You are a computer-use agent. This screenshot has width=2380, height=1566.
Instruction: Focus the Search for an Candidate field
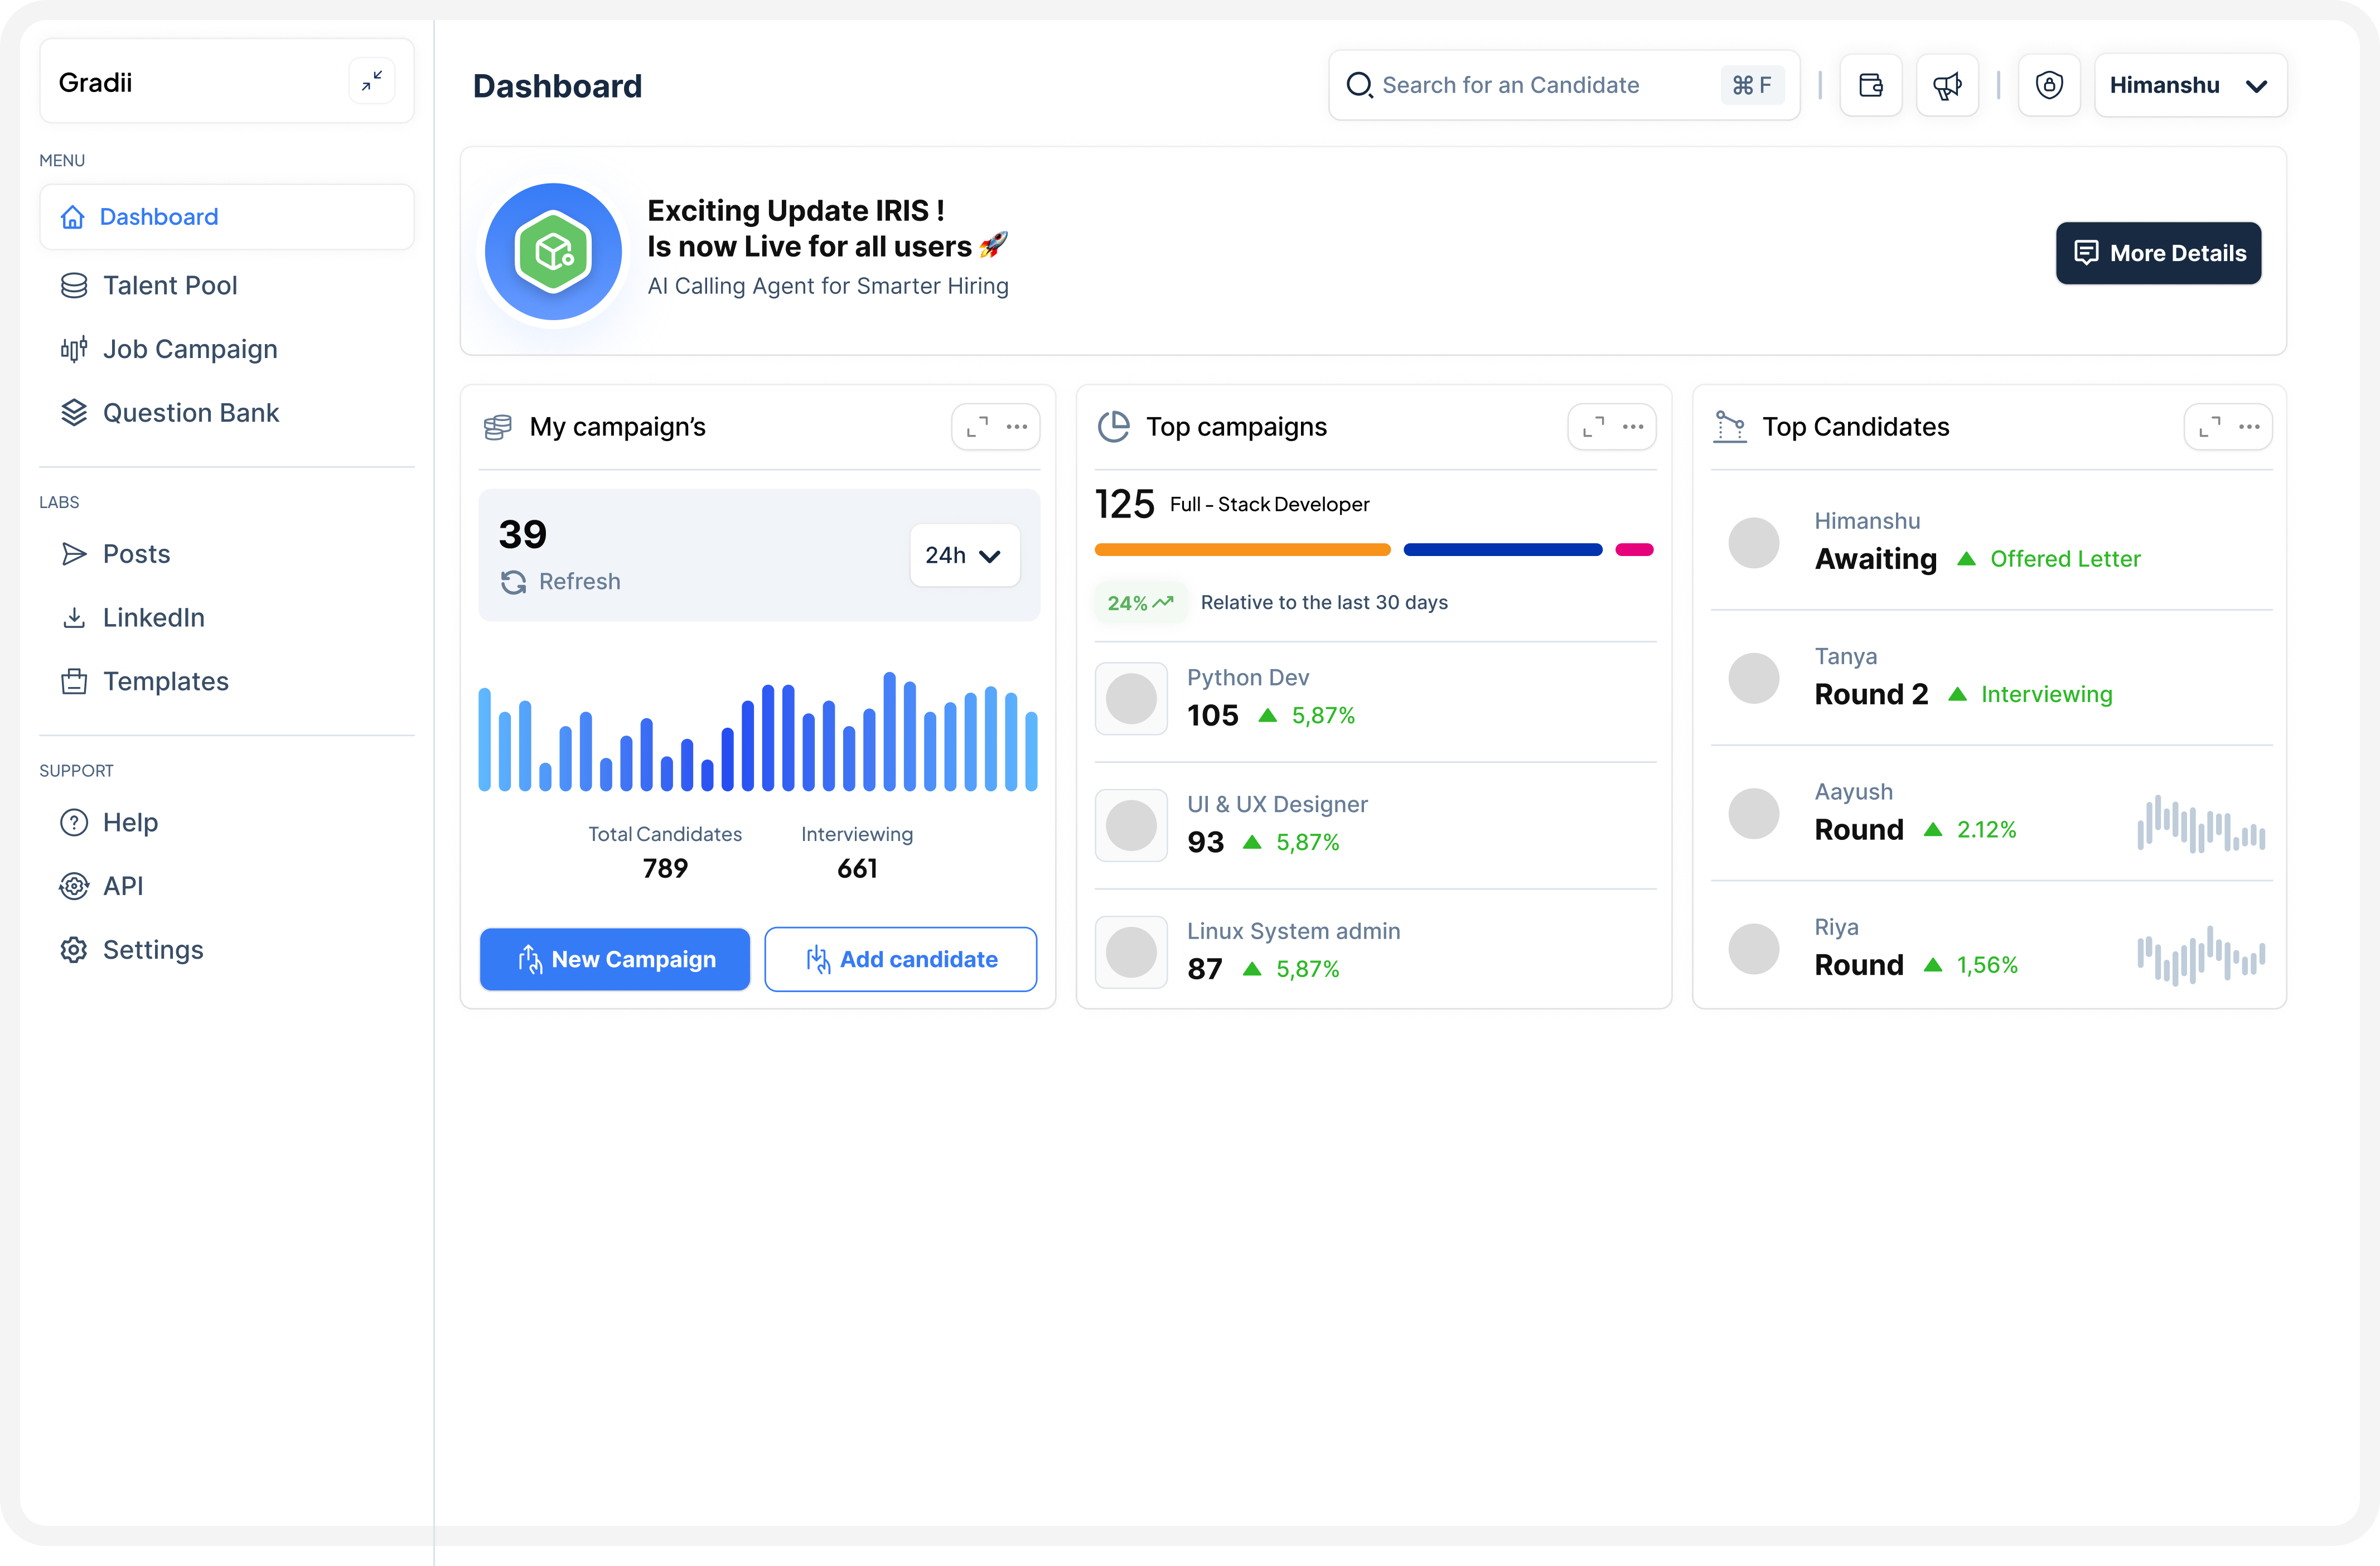click(1540, 86)
